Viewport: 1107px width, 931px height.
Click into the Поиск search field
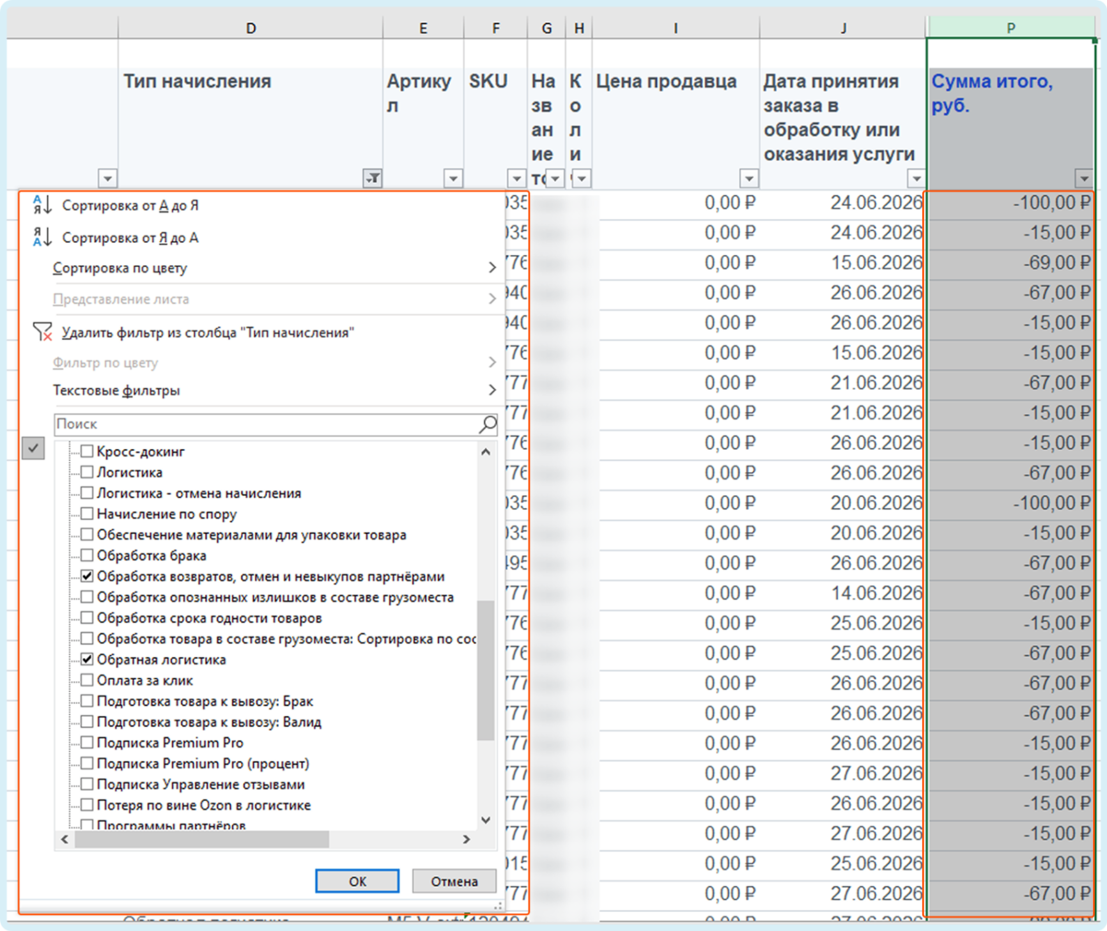[267, 424]
